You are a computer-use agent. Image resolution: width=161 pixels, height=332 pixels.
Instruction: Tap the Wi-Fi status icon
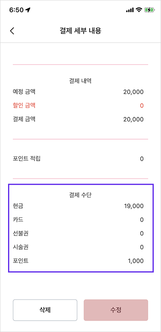tap(139, 10)
